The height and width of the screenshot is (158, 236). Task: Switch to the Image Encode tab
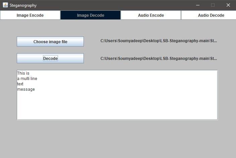point(30,15)
